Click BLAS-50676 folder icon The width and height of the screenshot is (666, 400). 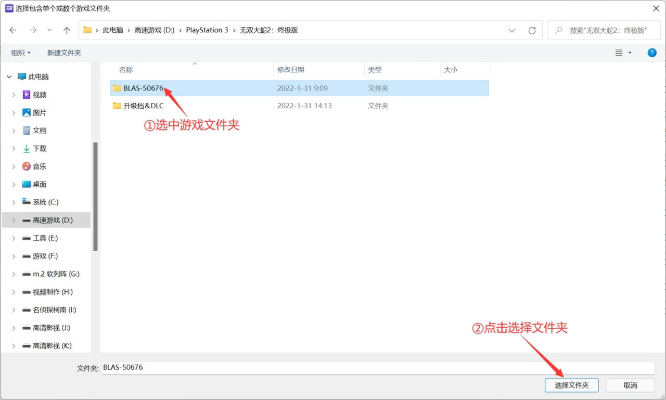click(117, 88)
